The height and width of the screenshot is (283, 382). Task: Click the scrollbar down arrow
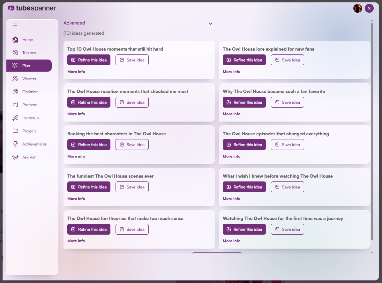[372, 252]
